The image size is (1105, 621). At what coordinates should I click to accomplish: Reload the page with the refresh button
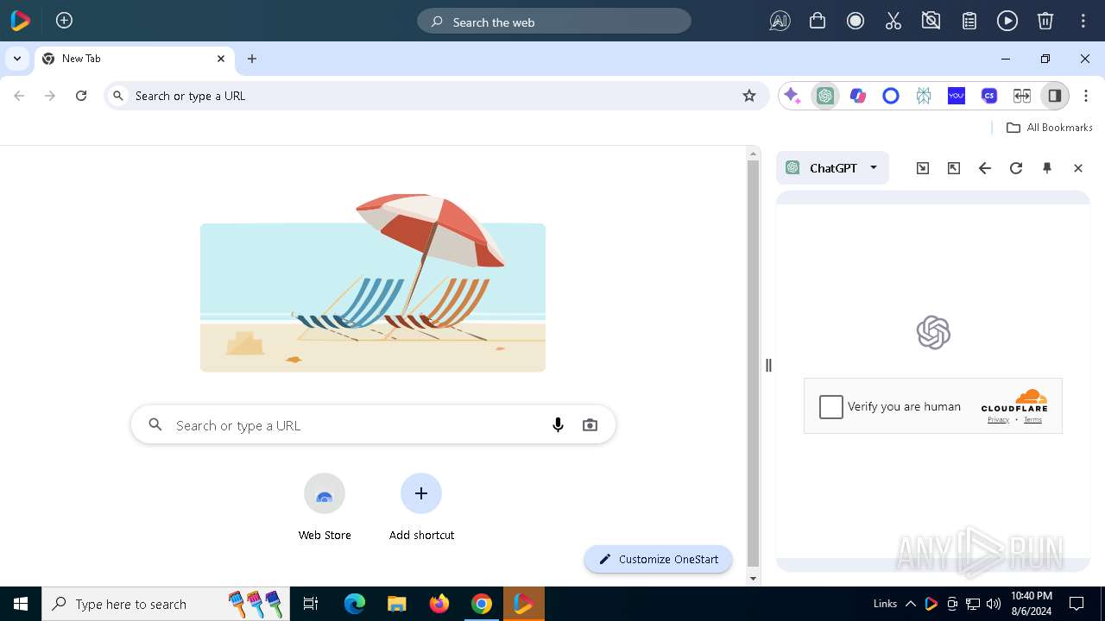click(x=81, y=96)
